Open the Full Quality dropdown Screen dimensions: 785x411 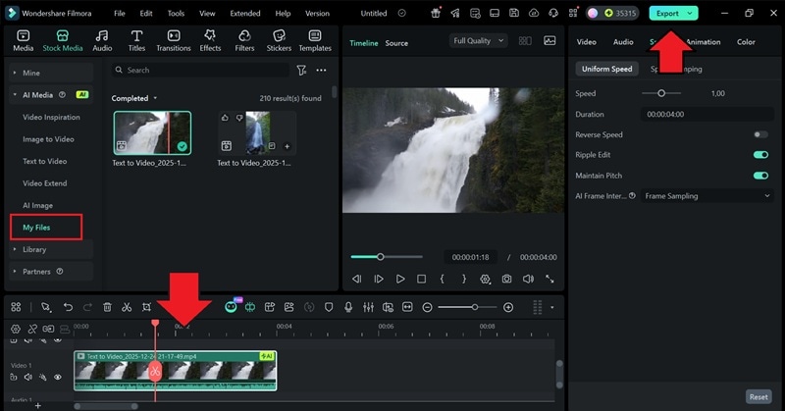point(478,41)
